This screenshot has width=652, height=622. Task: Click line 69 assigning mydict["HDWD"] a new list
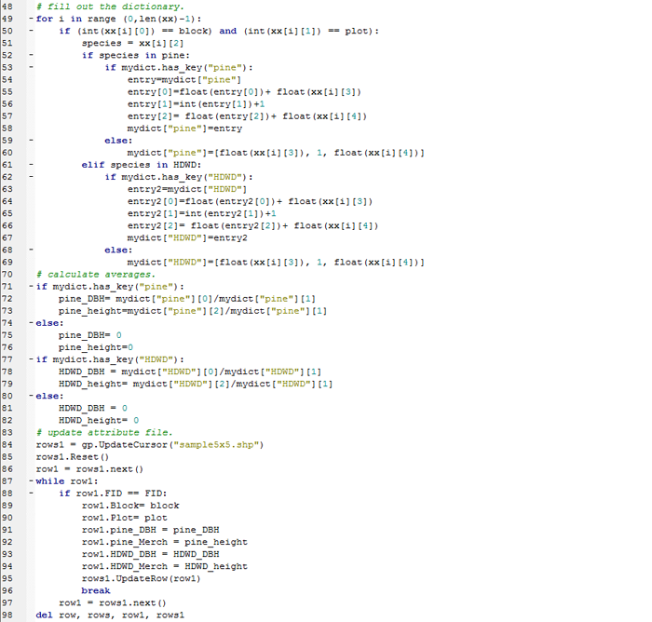(276, 262)
